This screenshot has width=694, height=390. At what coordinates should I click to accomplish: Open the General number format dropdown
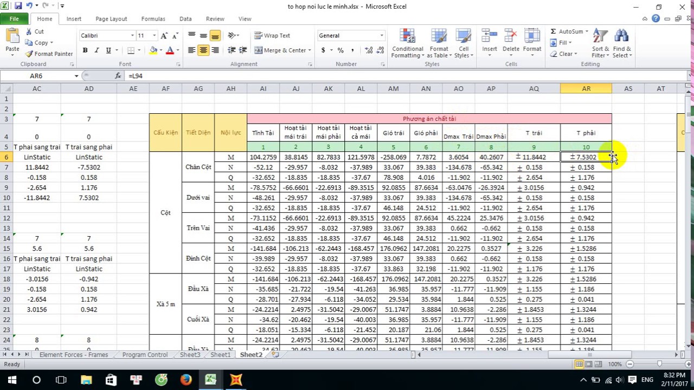click(381, 36)
